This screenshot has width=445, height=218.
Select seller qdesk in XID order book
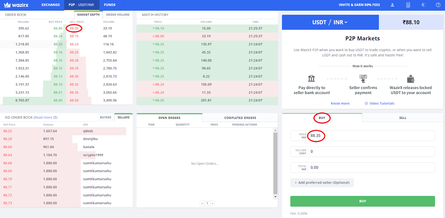(x=88, y=131)
